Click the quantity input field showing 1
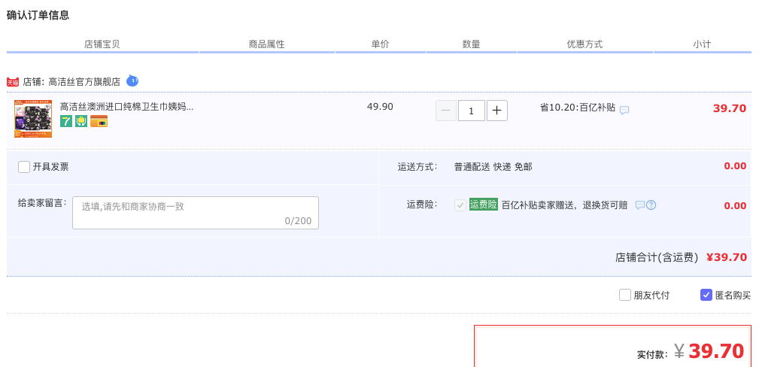759x367 pixels. pyautogui.click(x=472, y=111)
